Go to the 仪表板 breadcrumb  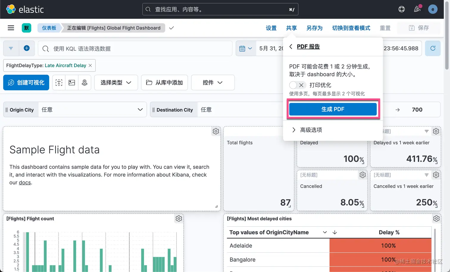pyautogui.click(x=49, y=28)
